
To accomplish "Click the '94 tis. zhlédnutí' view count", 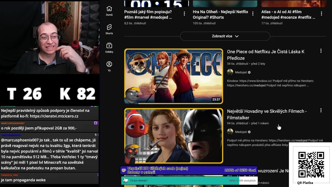I will (x=238, y=123).
